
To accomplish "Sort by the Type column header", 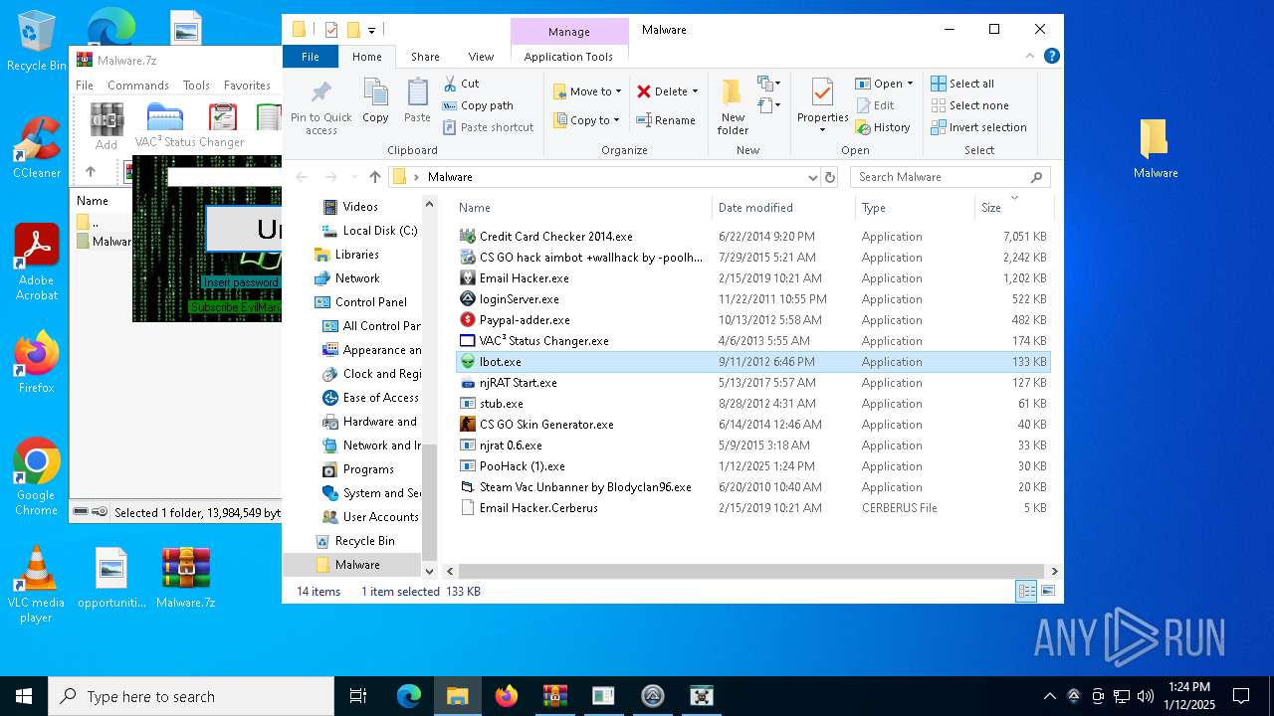I will [x=915, y=208].
